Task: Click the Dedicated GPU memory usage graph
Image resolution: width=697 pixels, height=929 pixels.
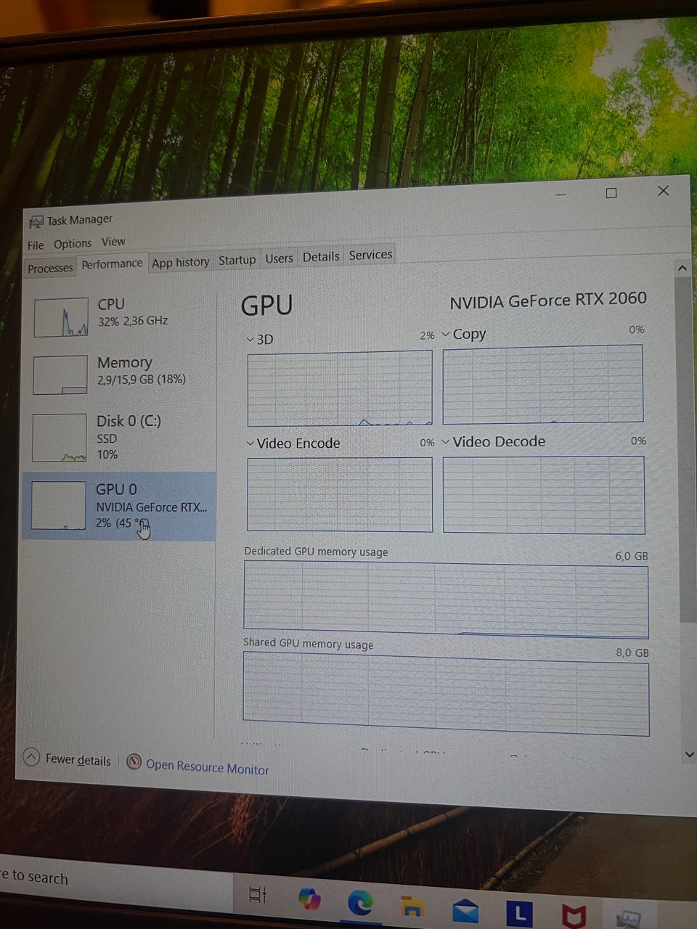Action: click(446, 599)
